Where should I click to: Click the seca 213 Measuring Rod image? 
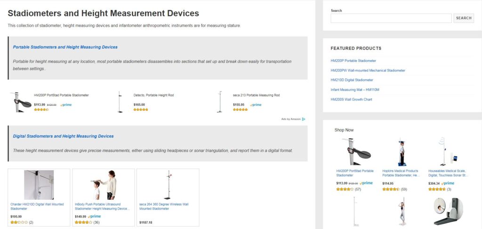pyautogui.click(x=219, y=102)
